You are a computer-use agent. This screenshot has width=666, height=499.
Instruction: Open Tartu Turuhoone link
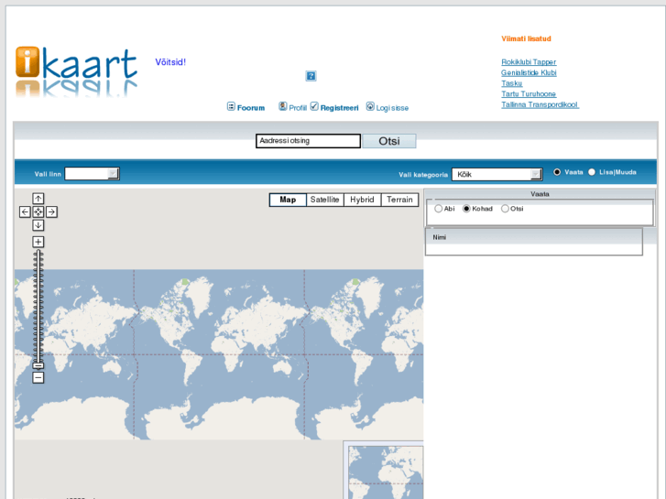click(529, 94)
